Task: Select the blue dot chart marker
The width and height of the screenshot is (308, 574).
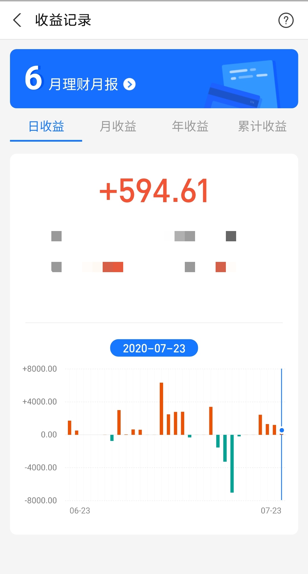Action: 282,430
